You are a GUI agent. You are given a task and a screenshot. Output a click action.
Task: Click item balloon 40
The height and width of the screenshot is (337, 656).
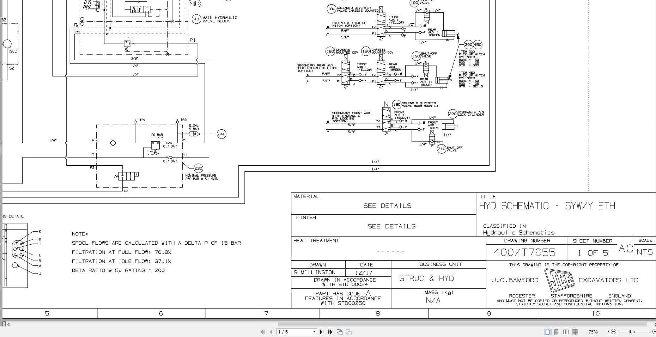[x=196, y=19]
